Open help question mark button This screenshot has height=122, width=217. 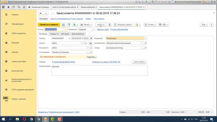[x=211, y=25]
